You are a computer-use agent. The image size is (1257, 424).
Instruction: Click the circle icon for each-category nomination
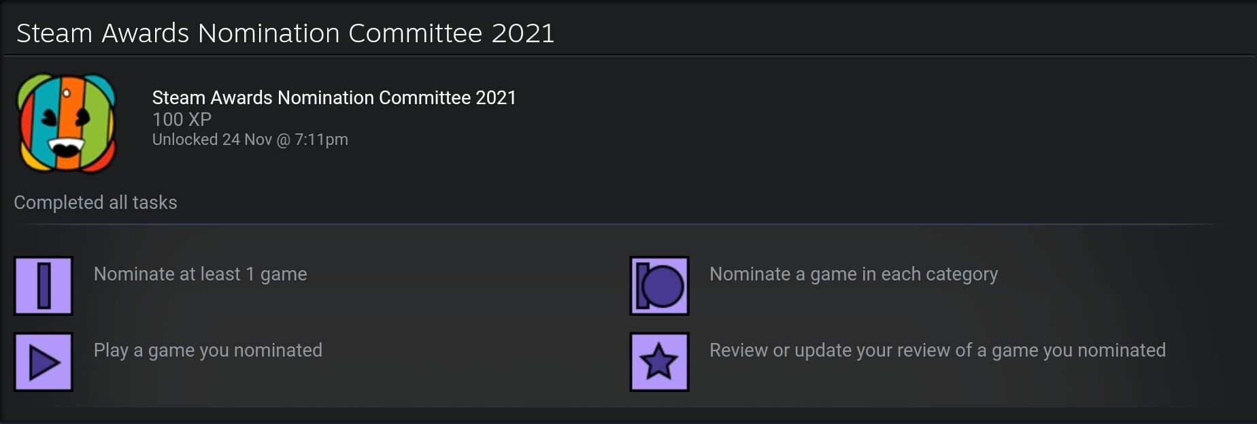[x=659, y=286]
